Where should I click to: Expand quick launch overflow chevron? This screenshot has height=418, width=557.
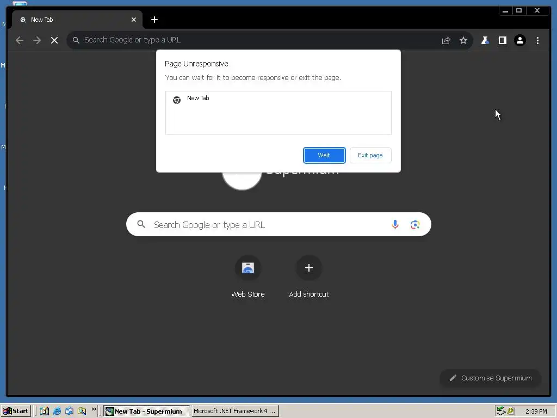pyautogui.click(x=94, y=409)
